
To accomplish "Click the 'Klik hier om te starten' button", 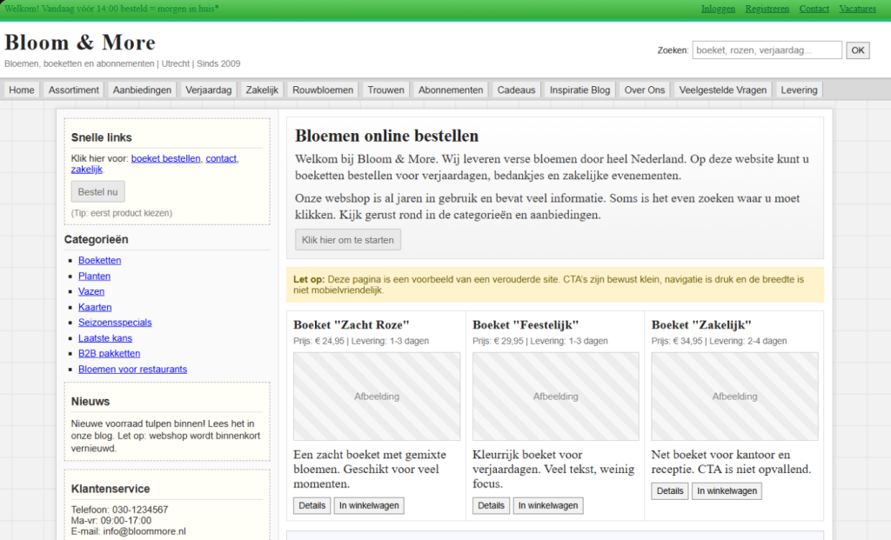I will (348, 239).
